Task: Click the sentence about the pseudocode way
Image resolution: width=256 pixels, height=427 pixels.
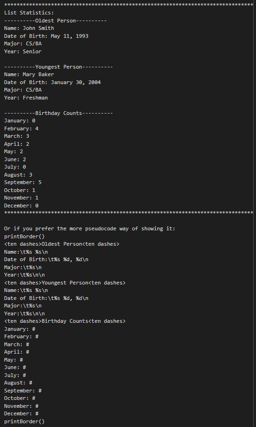Action: coord(90,228)
